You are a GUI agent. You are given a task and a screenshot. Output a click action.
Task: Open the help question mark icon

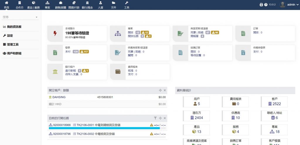pos(266,5)
